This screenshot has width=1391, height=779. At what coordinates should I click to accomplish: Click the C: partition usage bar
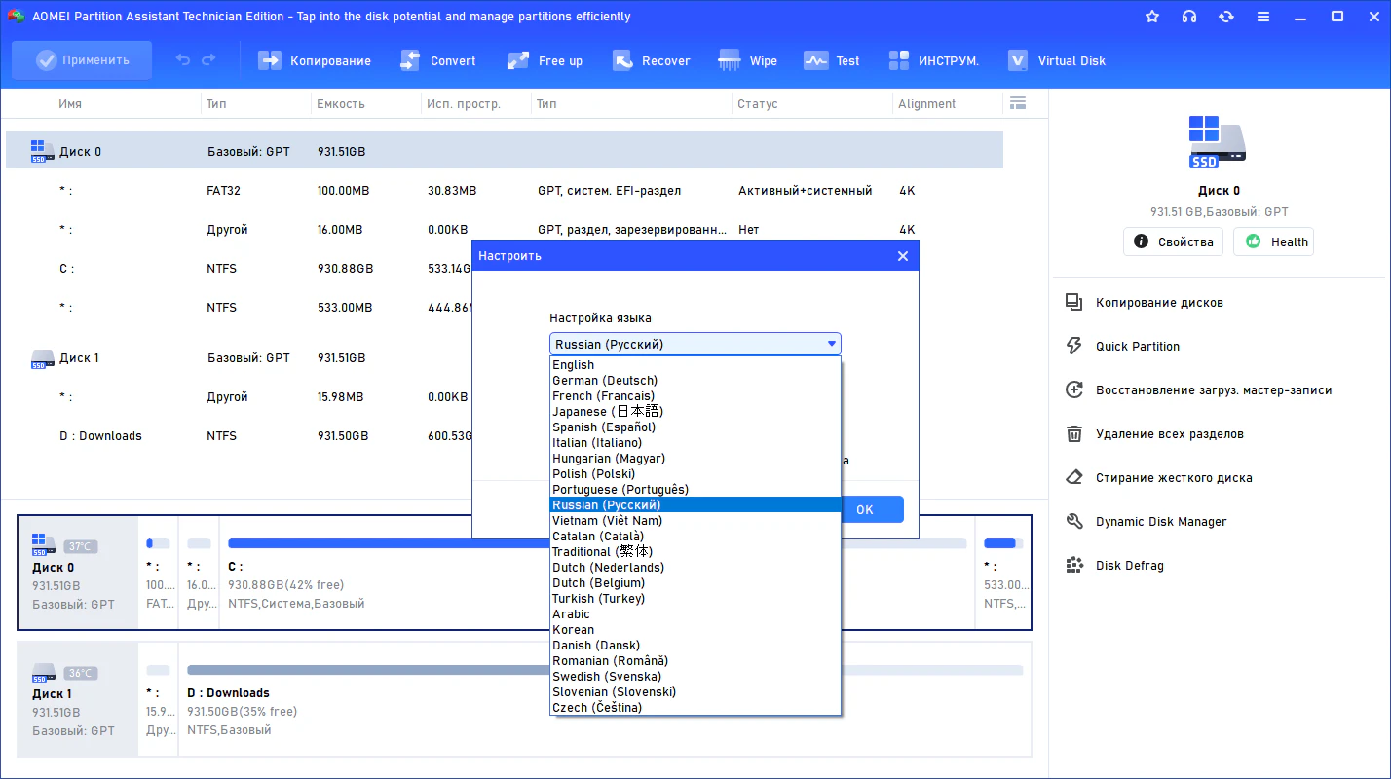click(390, 543)
